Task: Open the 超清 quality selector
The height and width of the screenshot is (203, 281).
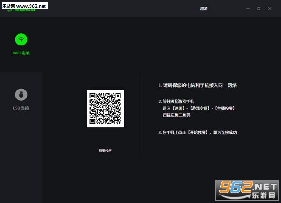Action: click(204, 8)
